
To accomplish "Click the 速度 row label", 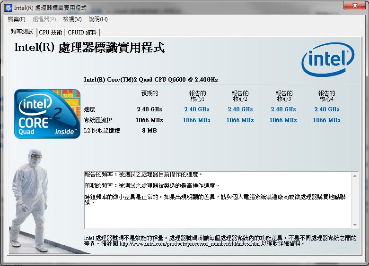I will (90, 109).
